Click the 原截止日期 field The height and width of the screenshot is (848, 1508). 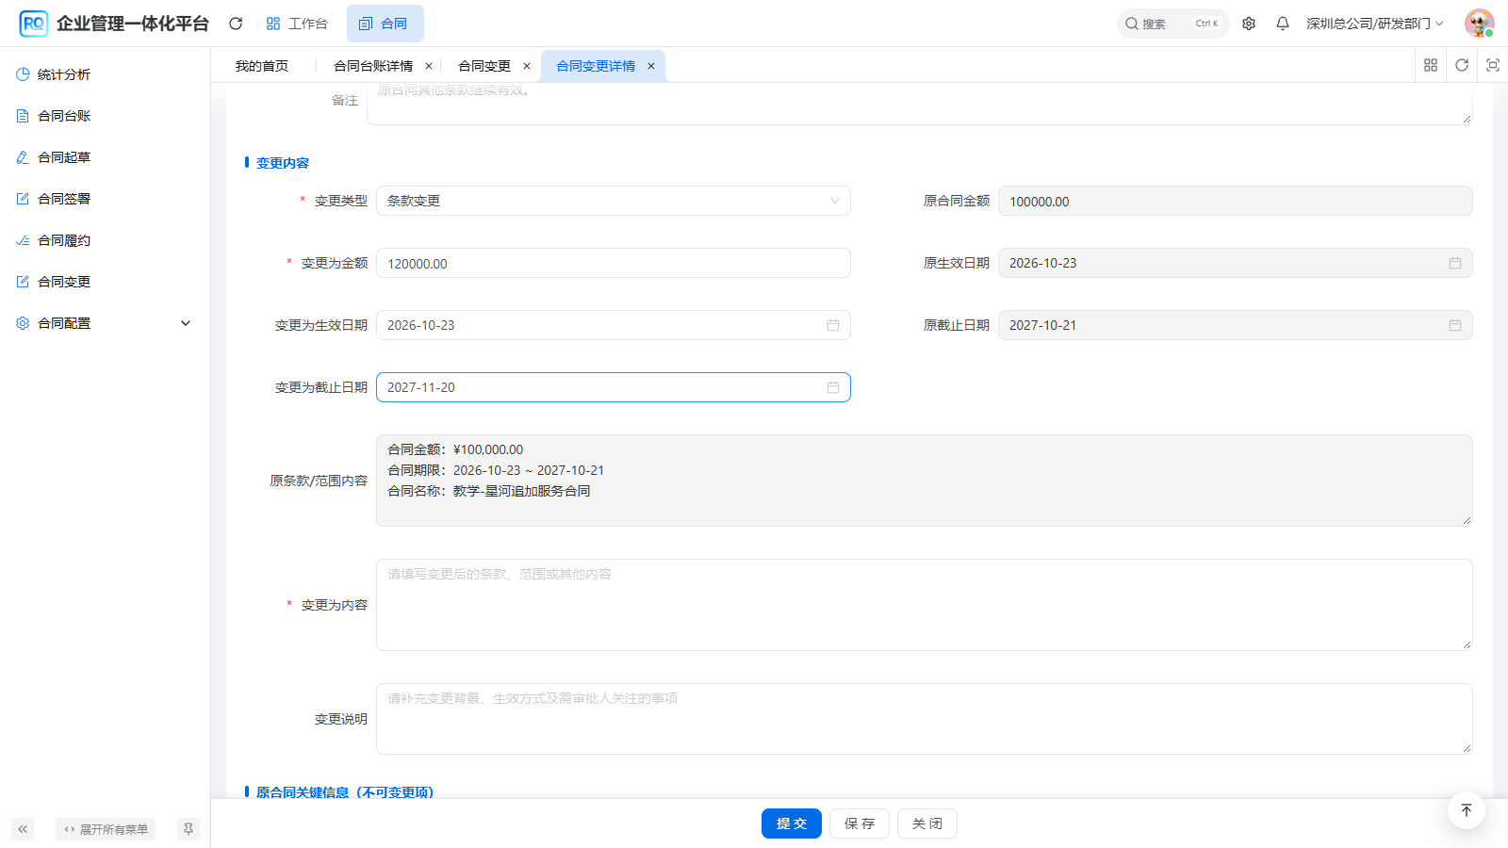[x=1236, y=325]
